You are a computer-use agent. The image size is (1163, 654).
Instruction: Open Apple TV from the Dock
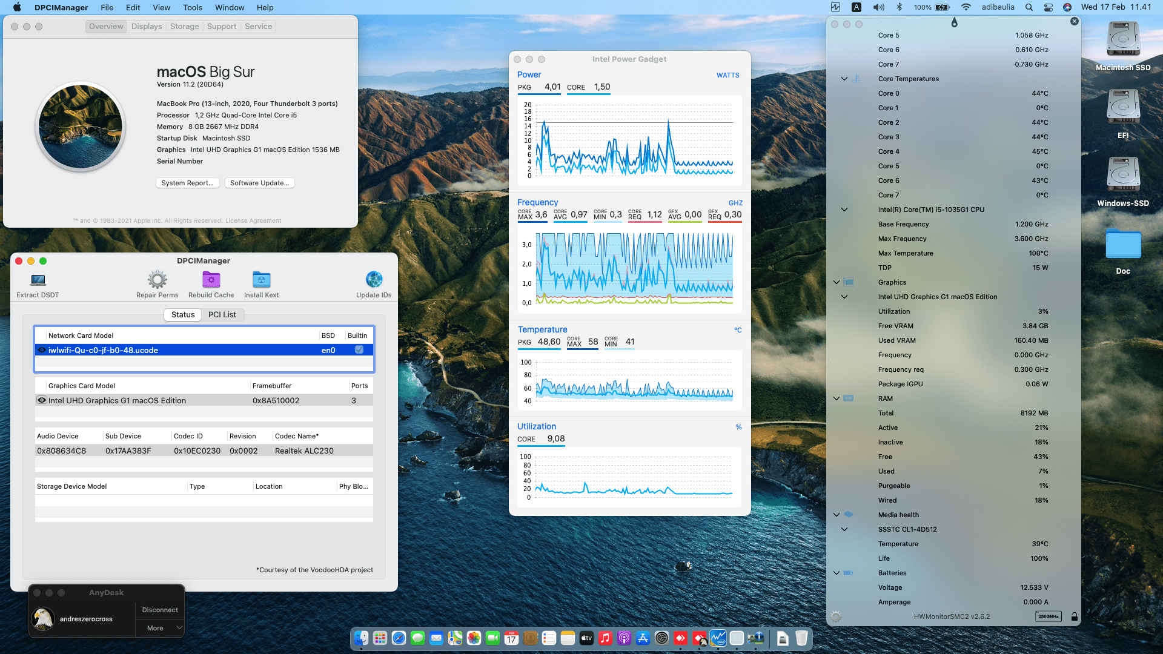click(586, 638)
